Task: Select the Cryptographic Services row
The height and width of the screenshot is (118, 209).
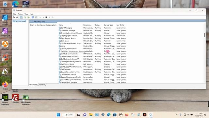Action: coord(92,36)
